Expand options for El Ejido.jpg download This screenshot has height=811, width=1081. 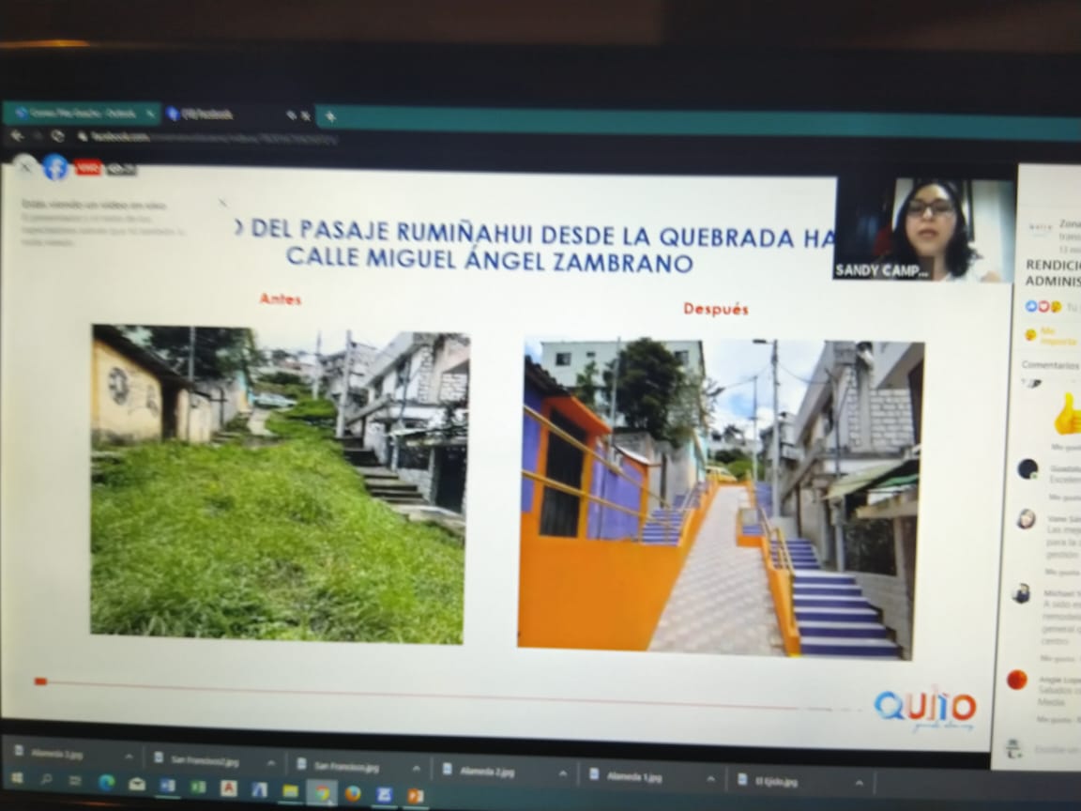coord(859,781)
